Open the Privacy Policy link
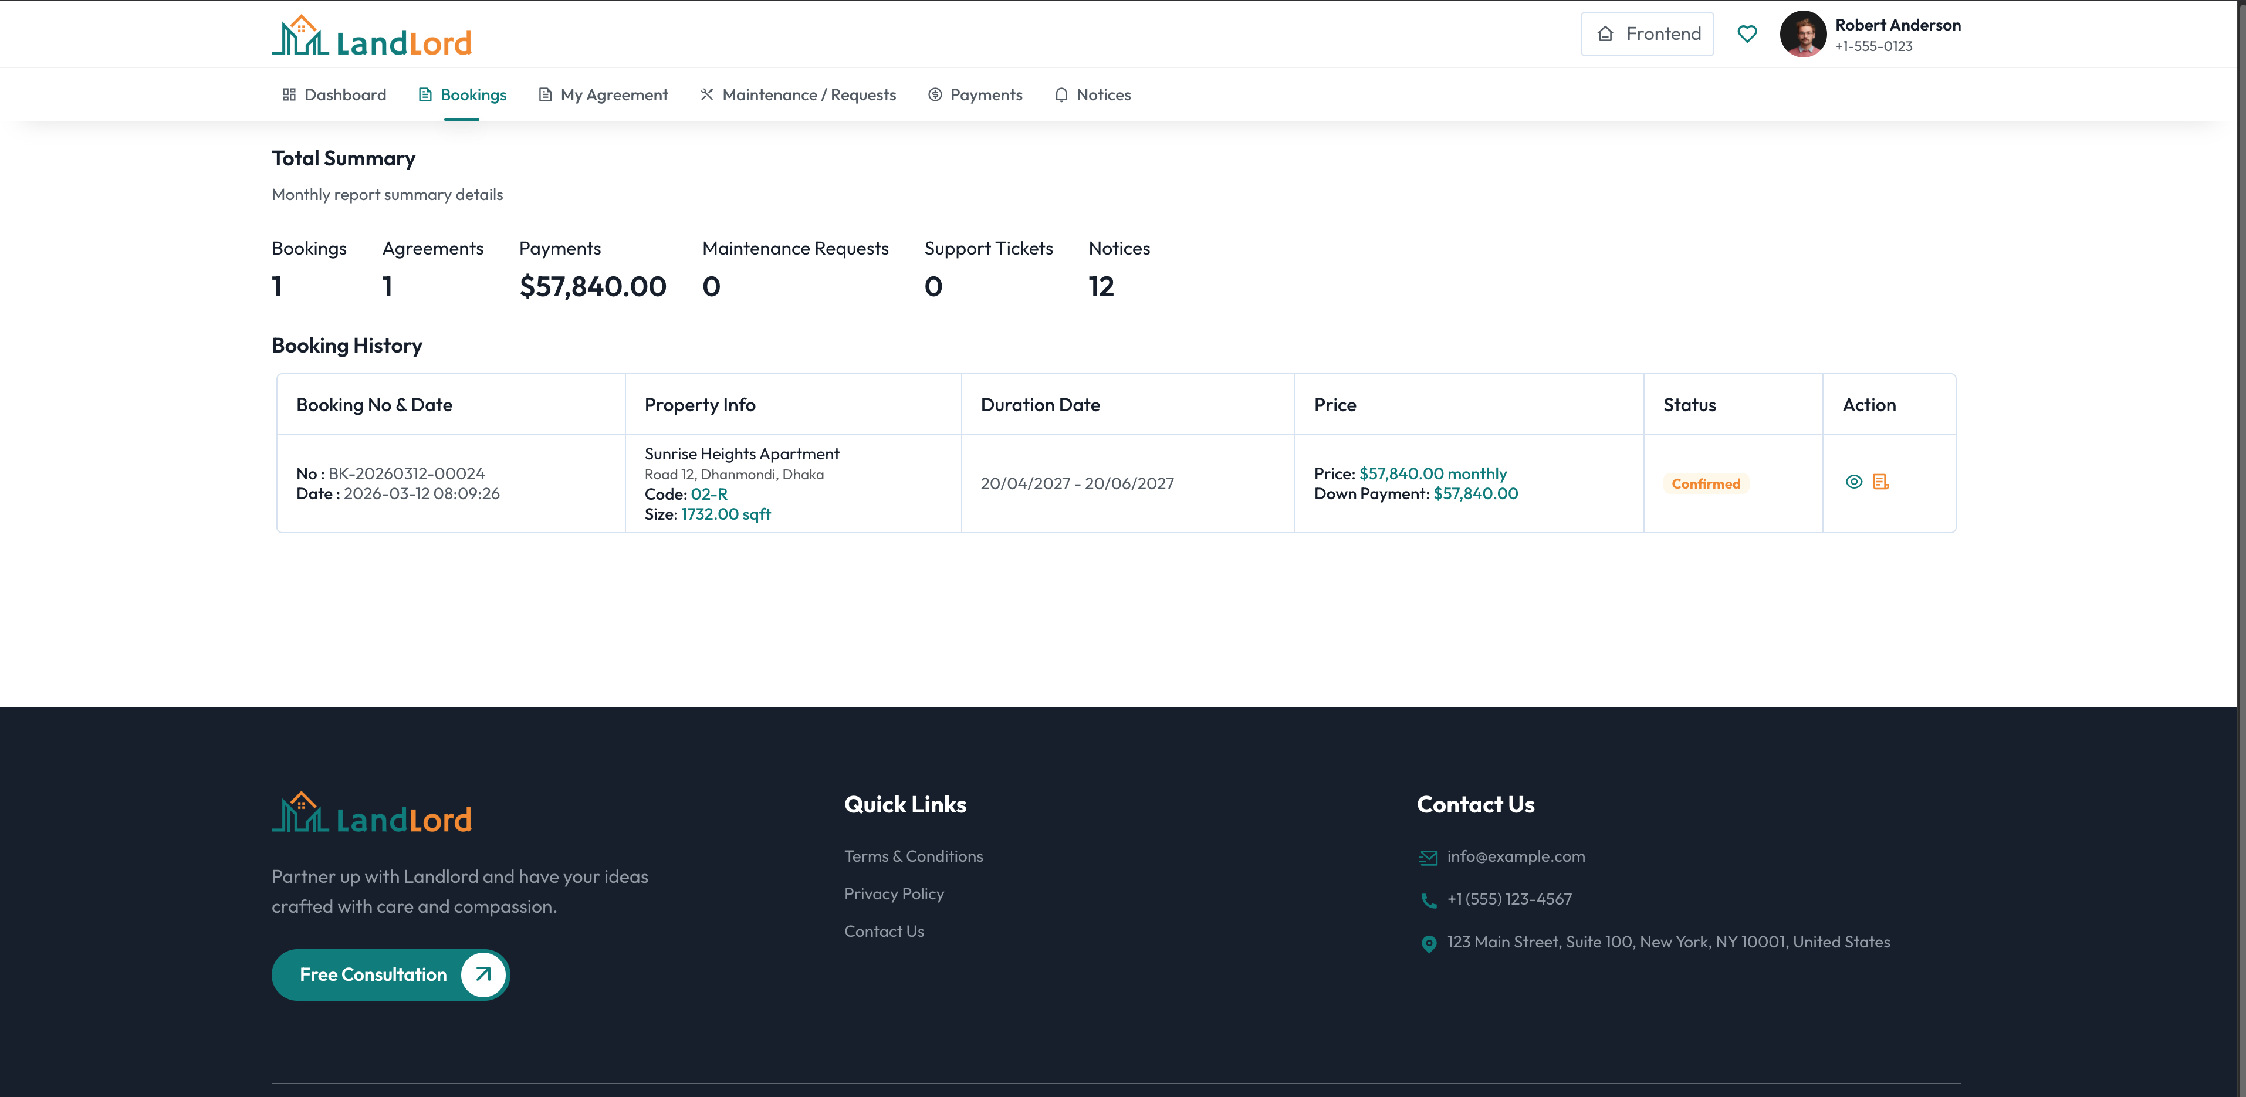 (x=894, y=893)
